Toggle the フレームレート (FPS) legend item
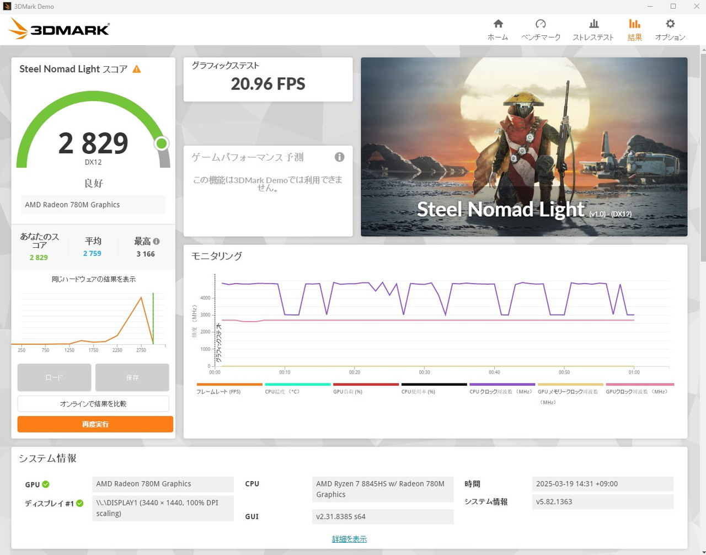This screenshot has height=555, width=706. click(218, 392)
